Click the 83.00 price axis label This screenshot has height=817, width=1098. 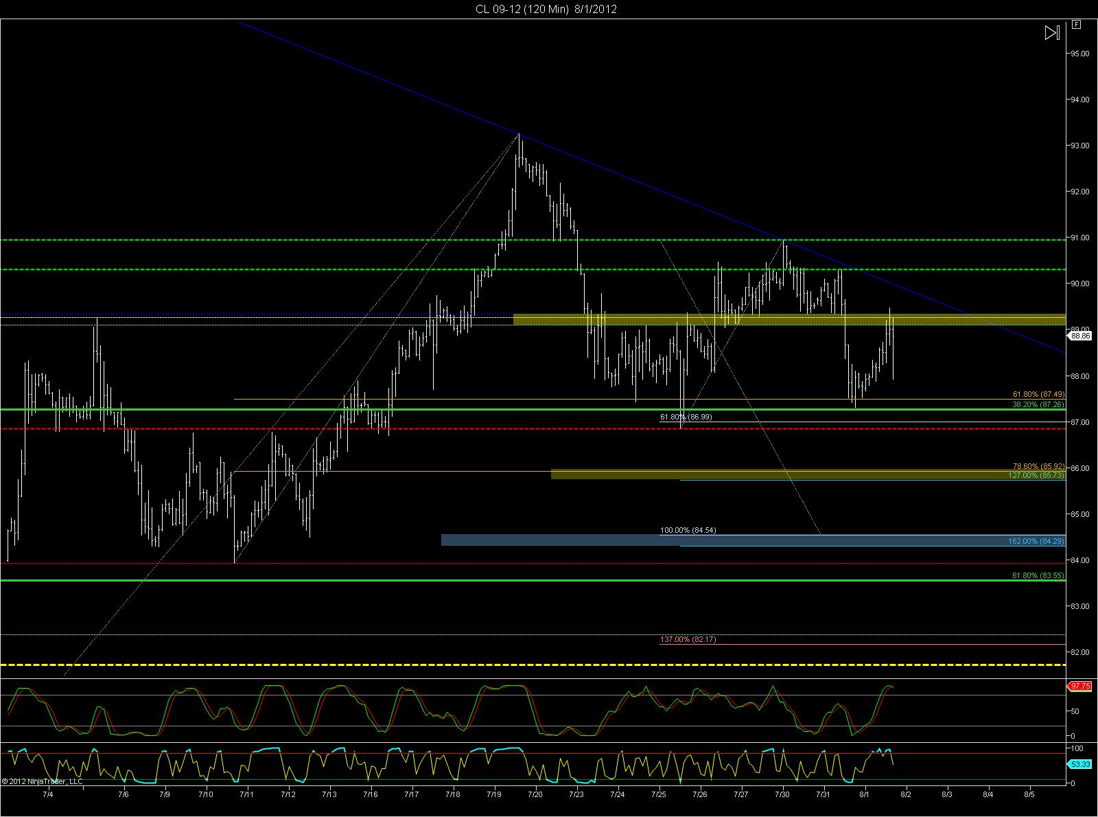click(x=1080, y=606)
